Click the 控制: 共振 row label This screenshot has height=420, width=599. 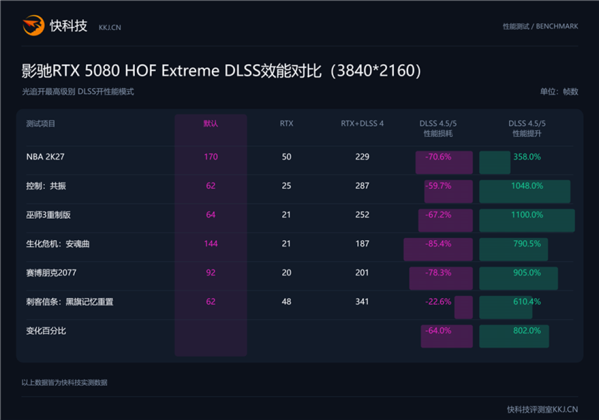pyautogui.click(x=46, y=186)
